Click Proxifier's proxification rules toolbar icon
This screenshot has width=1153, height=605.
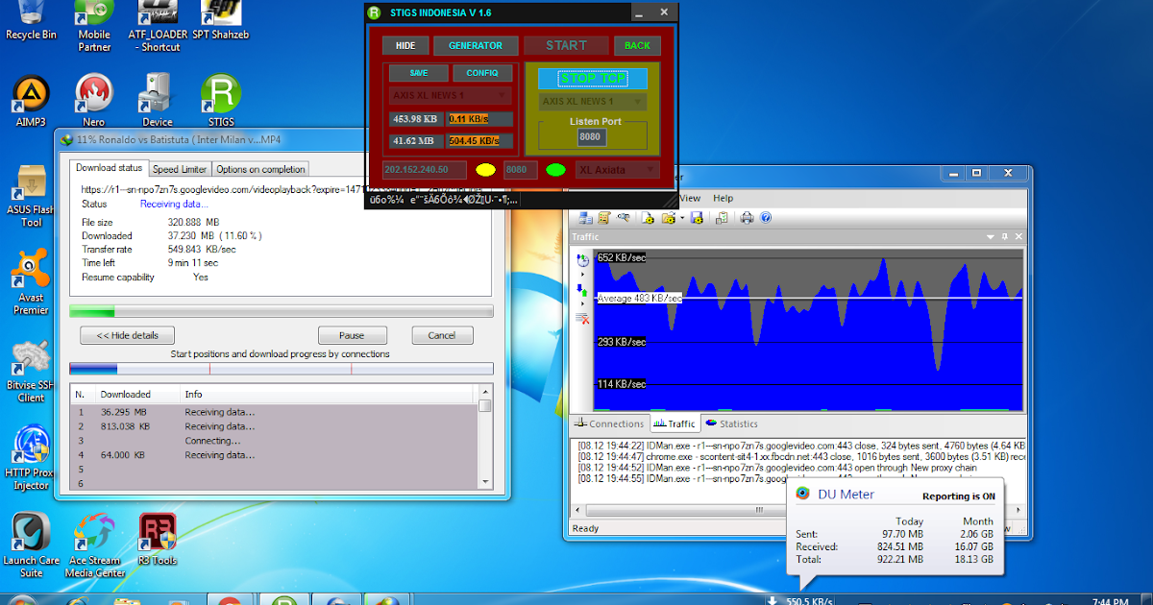point(604,218)
